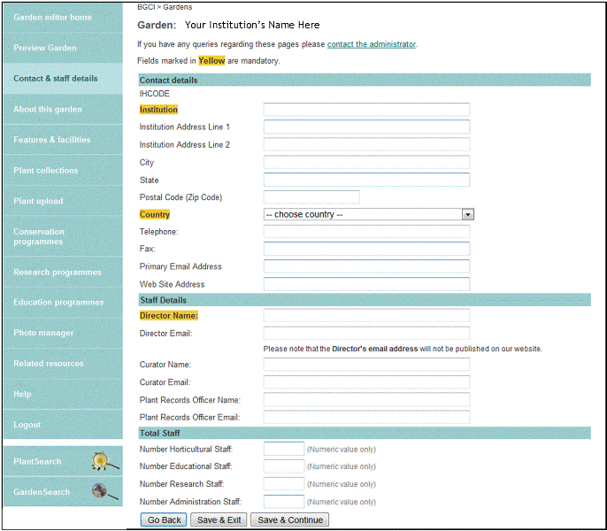Focus Number Research Staff field
This screenshot has height=531, width=607.
coord(284,484)
